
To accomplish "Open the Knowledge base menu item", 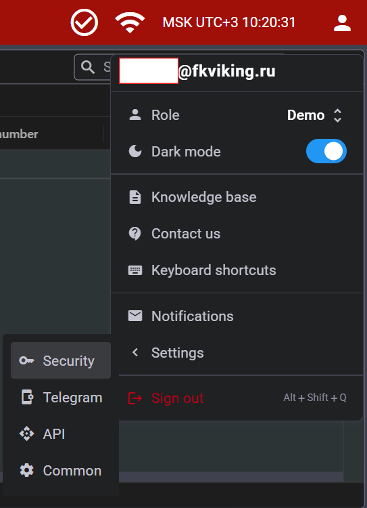I will (x=237, y=197).
